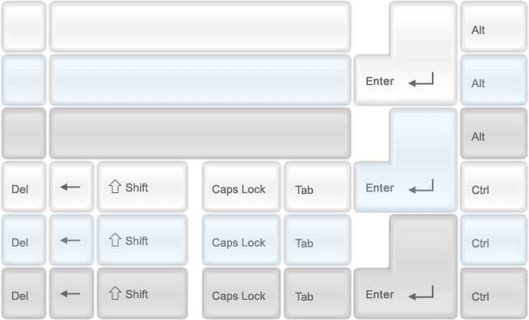The width and height of the screenshot is (529, 320).
Task: Click the blue Del key
Action: pyautogui.click(x=23, y=240)
